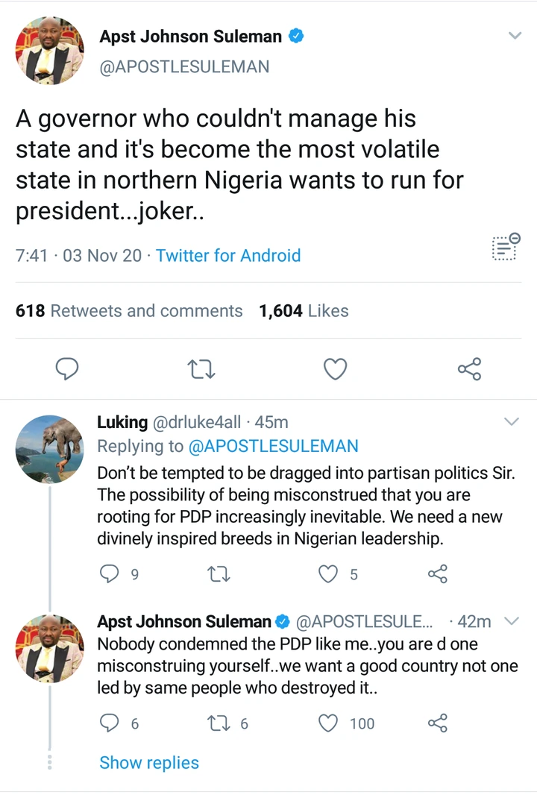Image resolution: width=537 pixels, height=795 pixels.
Task: Open the Twitter for Android link
Action: tap(228, 255)
